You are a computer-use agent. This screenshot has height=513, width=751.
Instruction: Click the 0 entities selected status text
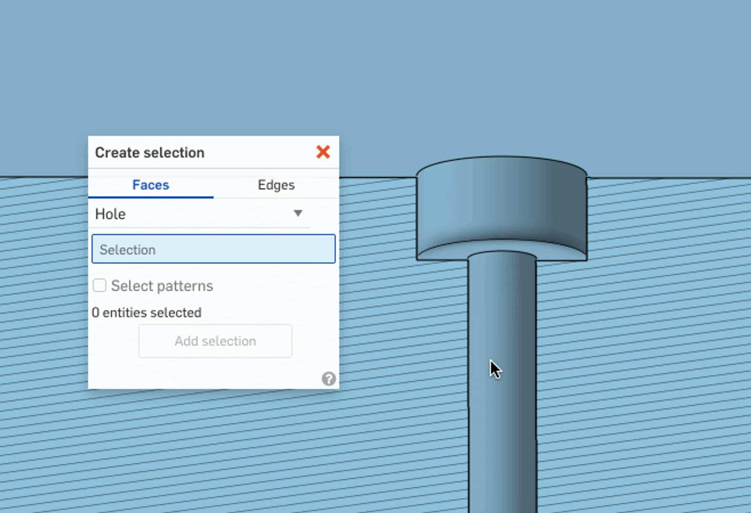(x=146, y=312)
